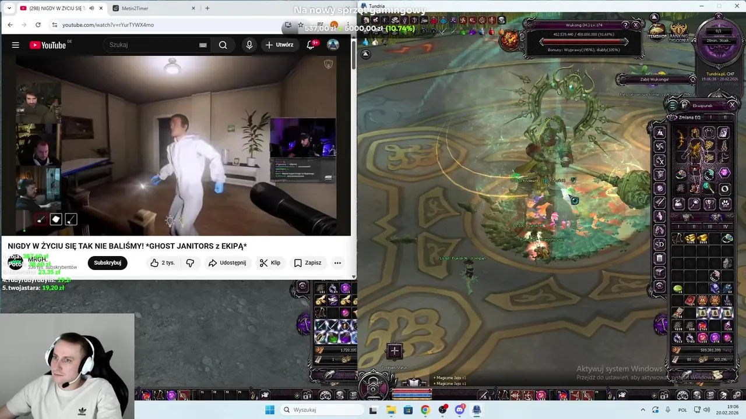Image resolution: width=746 pixels, height=419 pixels.
Task: Collapse the game top-right menu arrow
Action: (654, 17)
